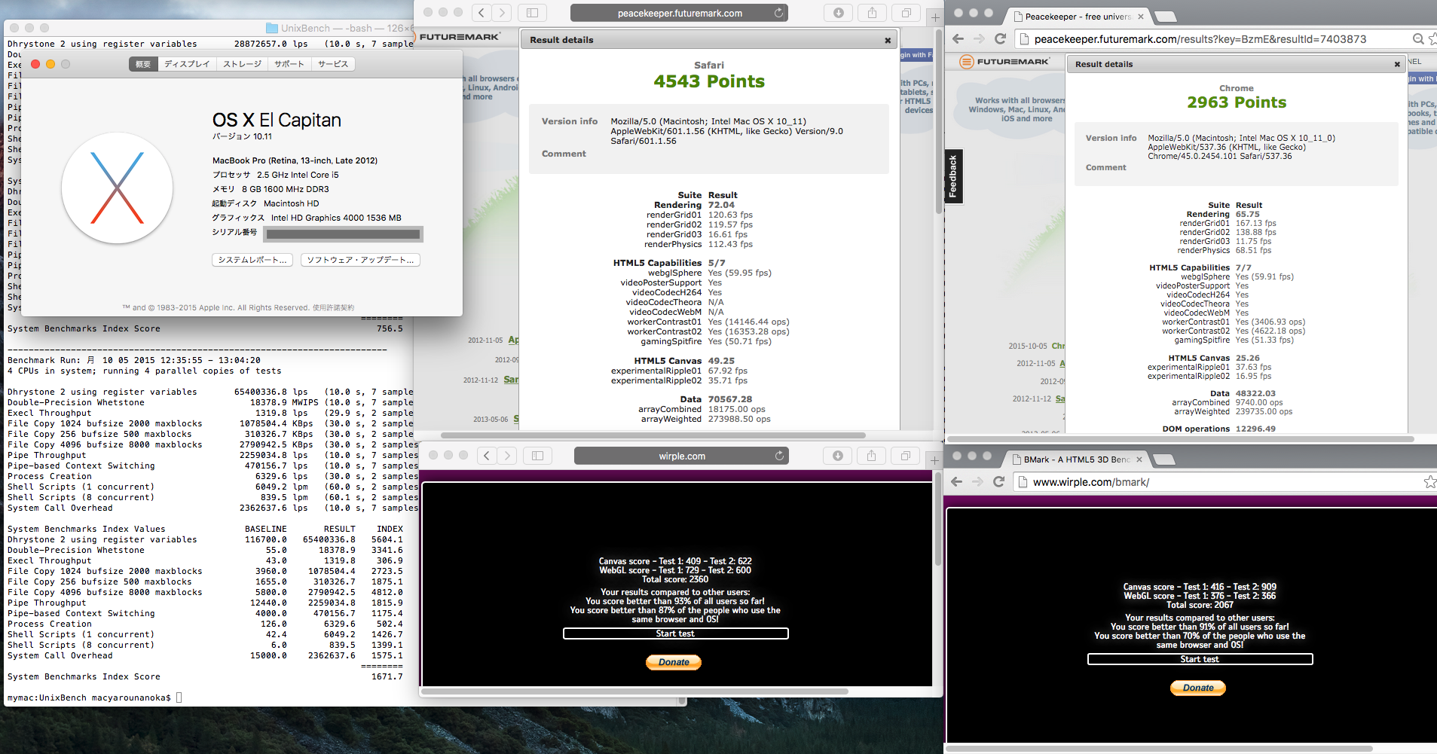
Task: Click Start test in Chrome BMark page
Action: [x=1200, y=659]
